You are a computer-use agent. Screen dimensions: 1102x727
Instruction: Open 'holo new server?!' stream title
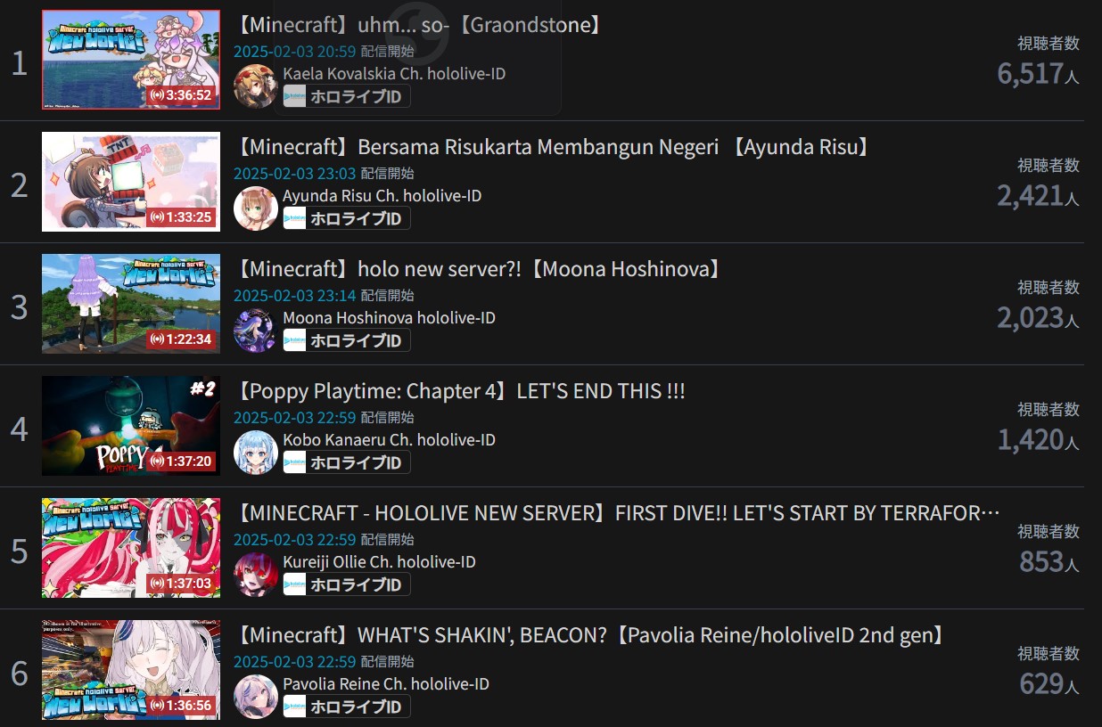pos(479,269)
